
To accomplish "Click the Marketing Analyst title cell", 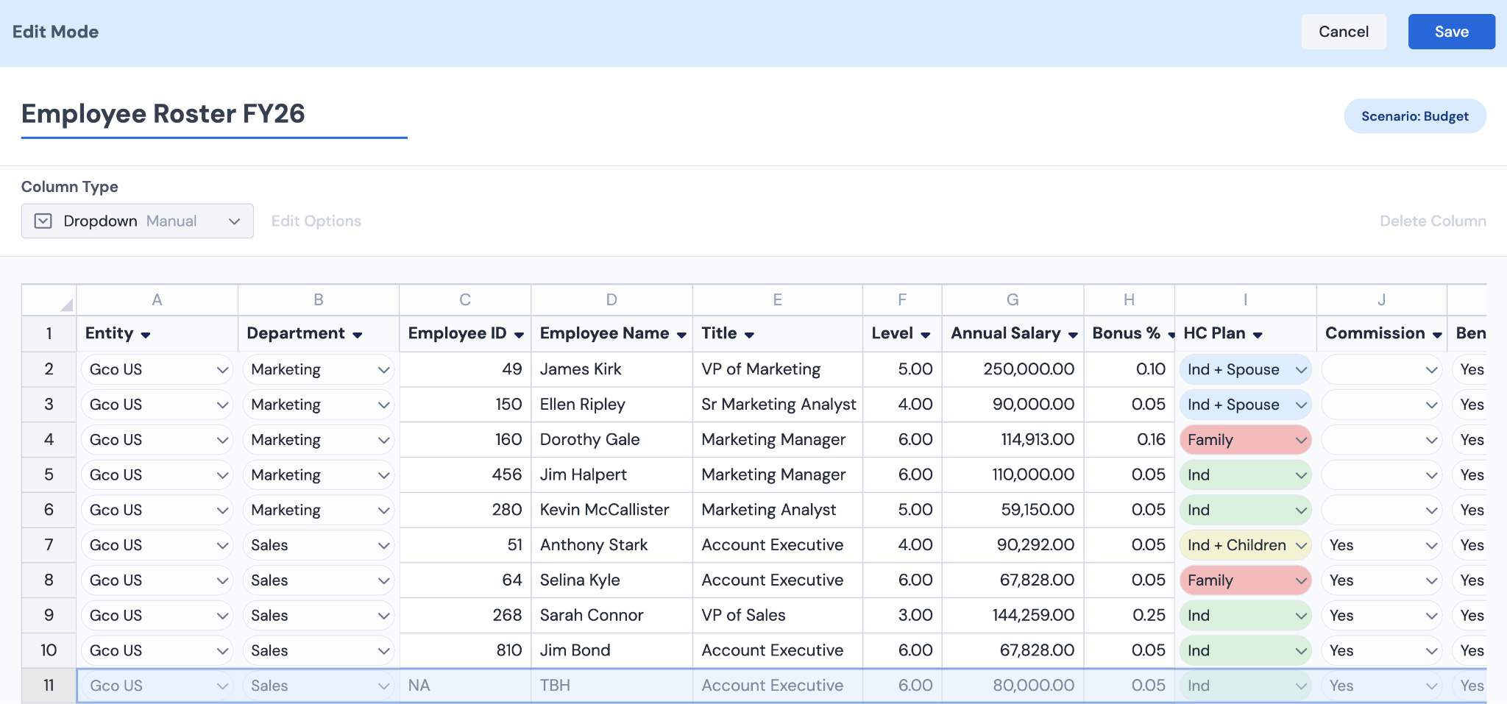I will click(x=778, y=510).
